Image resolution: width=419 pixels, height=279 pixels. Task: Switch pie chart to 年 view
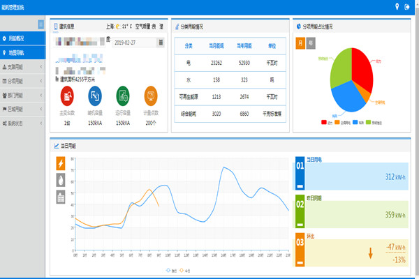coord(311,43)
